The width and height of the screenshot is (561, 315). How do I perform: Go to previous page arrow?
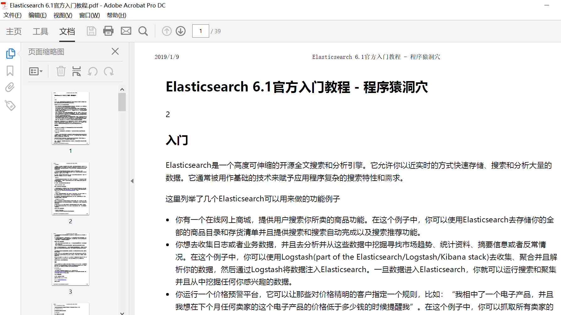click(167, 31)
